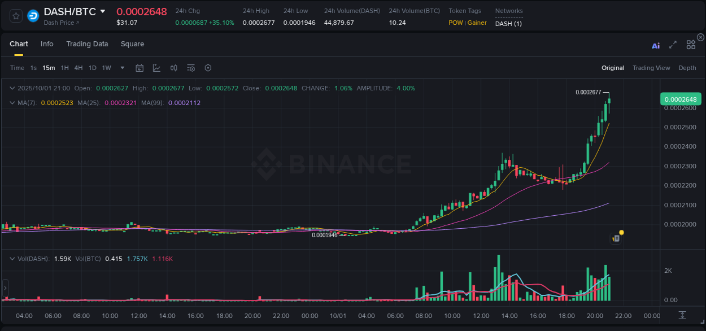Open the chart widgets layout icon
Viewport: 706px width, 331px height.
point(690,44)
